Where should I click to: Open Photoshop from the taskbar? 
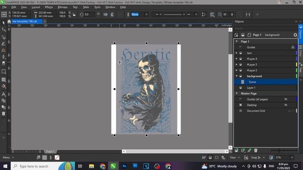pos(124,166)
